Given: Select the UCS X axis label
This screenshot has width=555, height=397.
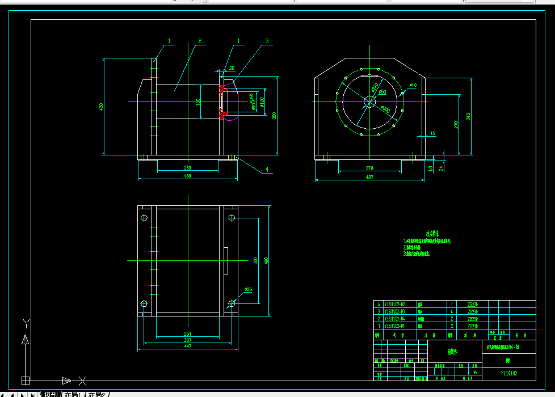Looking at the screenshot, I should [82, 381].
